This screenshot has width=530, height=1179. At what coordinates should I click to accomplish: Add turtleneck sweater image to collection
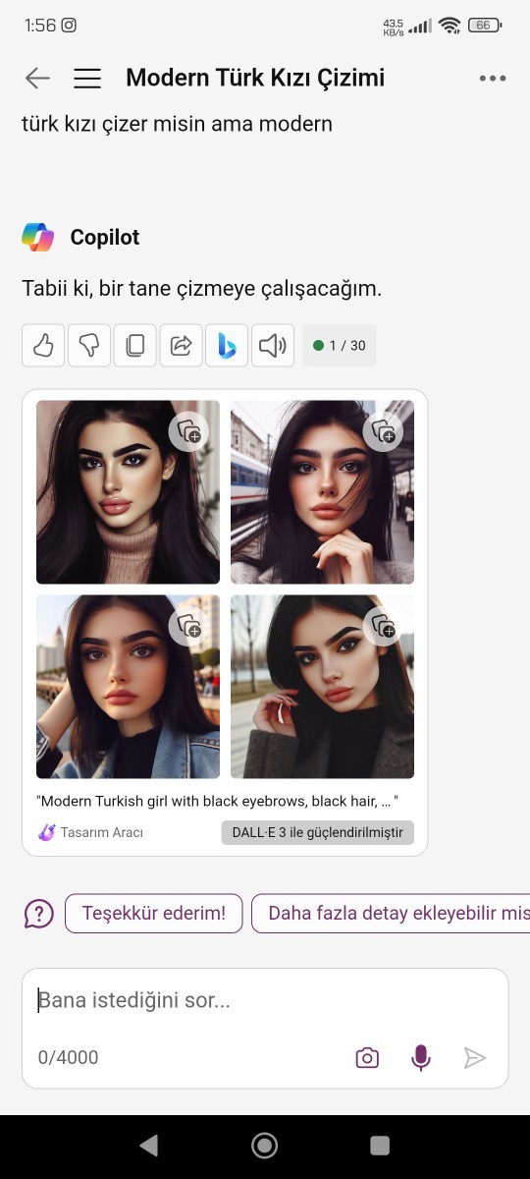click(x=188, y=432)
